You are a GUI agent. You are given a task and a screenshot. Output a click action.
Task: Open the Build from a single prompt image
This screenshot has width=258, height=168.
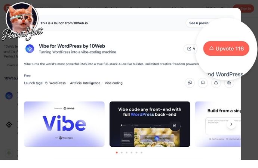pyautogui.click(x=218, y=124)
